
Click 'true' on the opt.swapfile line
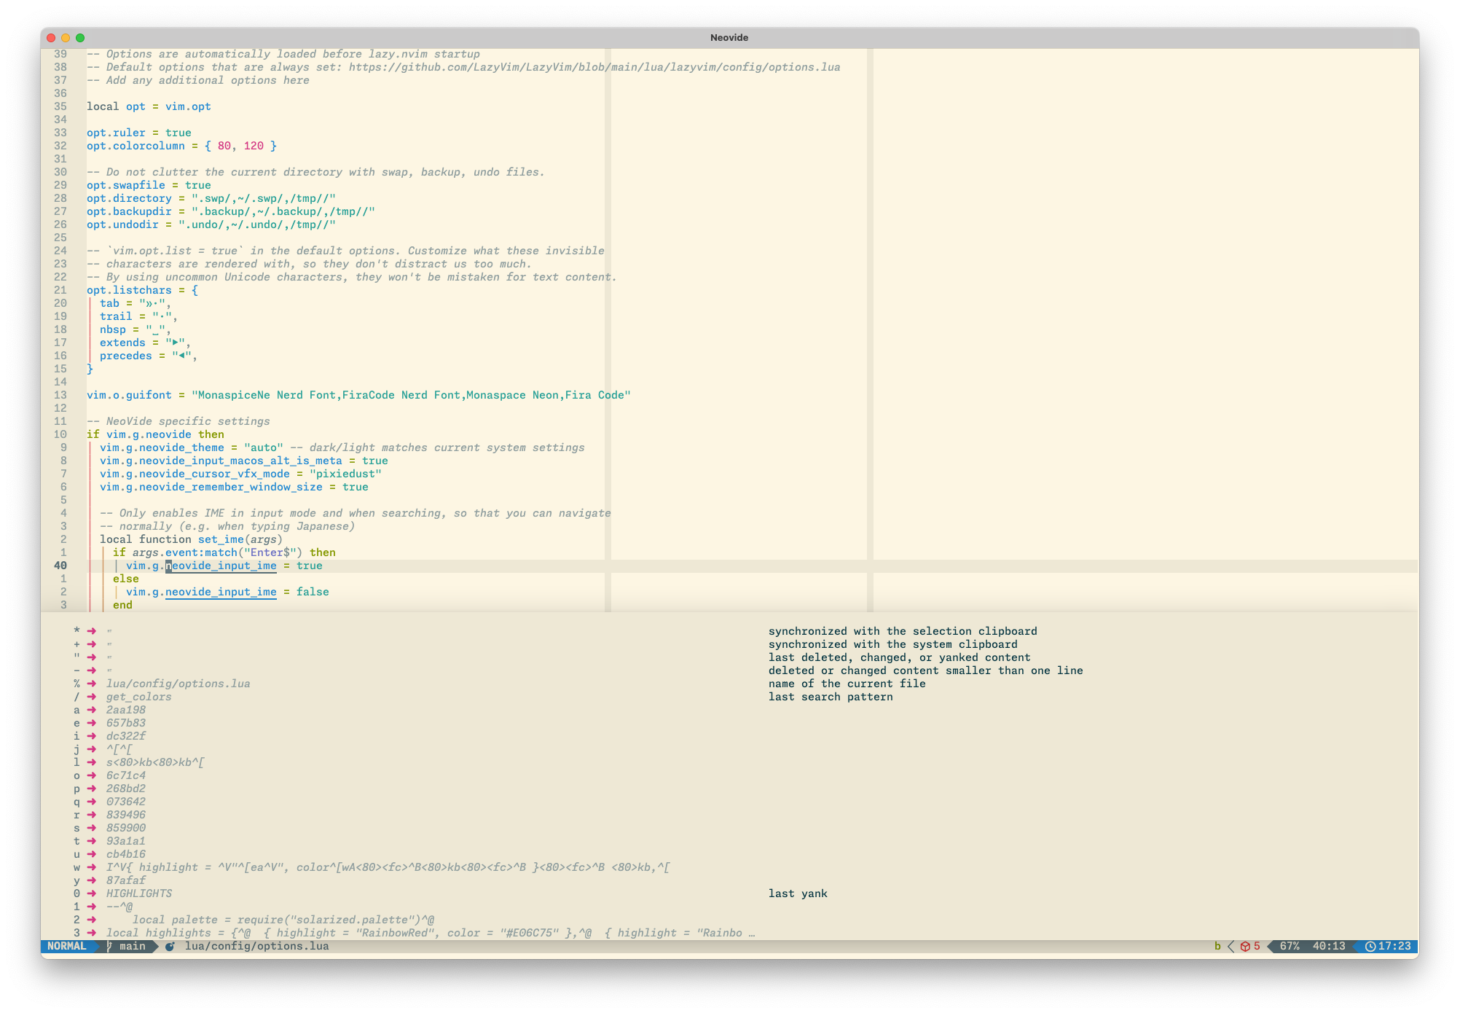197,185
